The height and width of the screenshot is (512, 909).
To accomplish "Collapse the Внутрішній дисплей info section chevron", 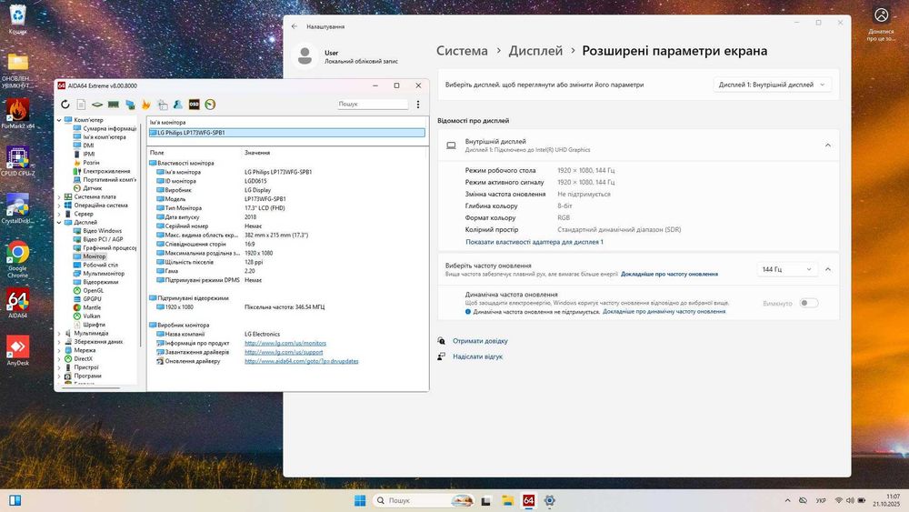I will (828, 145).
